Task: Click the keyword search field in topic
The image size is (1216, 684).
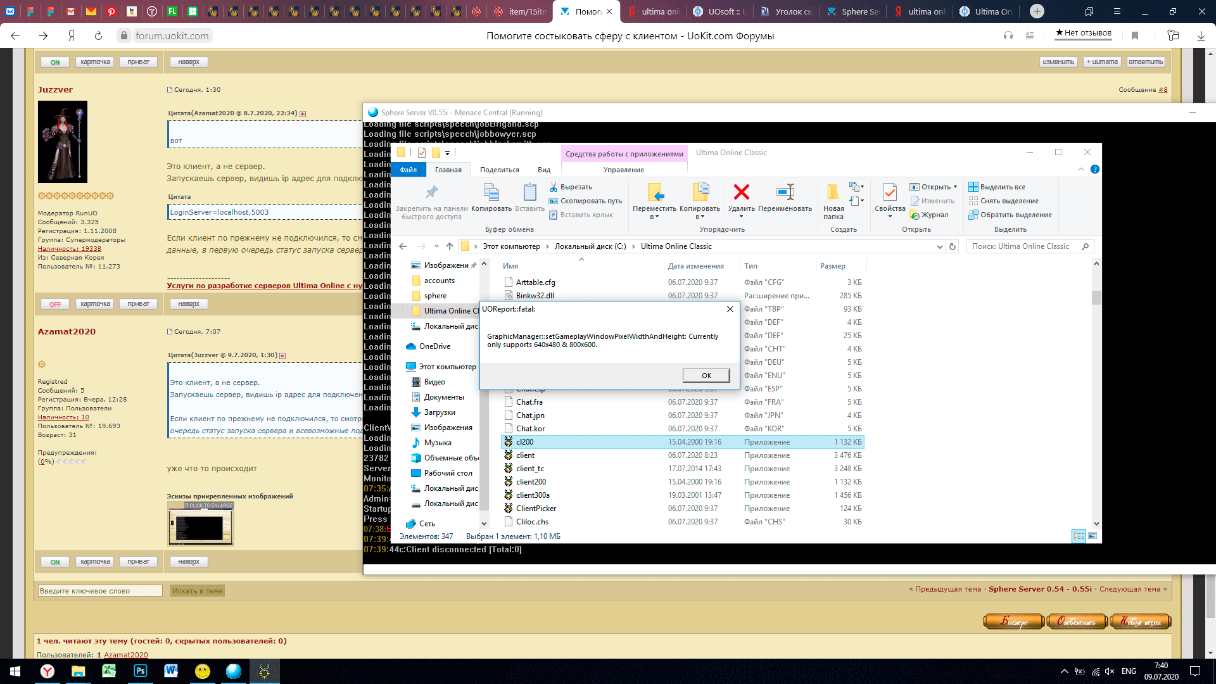Action: click(x=100, y=591)
